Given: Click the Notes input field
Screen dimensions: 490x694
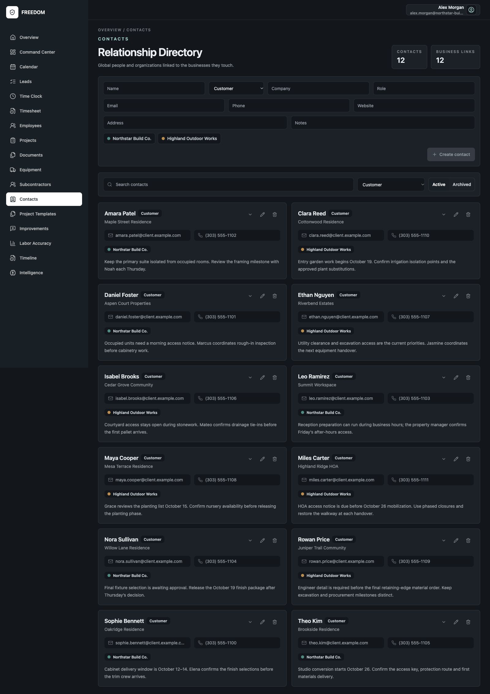Looking at the screenshot, I should pos(383,123).
